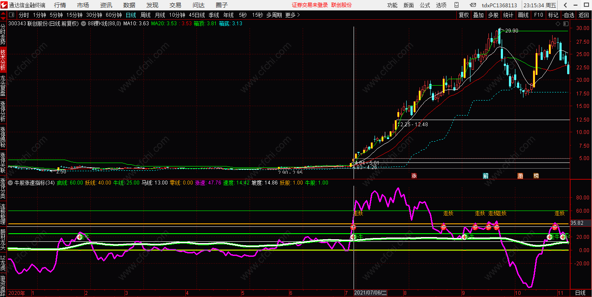Switch to 分时 period tab
This screenshot has width=592, height=297.
pyautogui.click(x=24, y=15)
